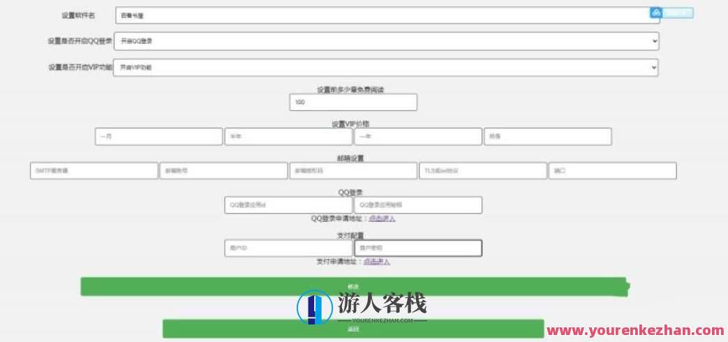Click the SMTP服务器 input field

tap(94, 171)
